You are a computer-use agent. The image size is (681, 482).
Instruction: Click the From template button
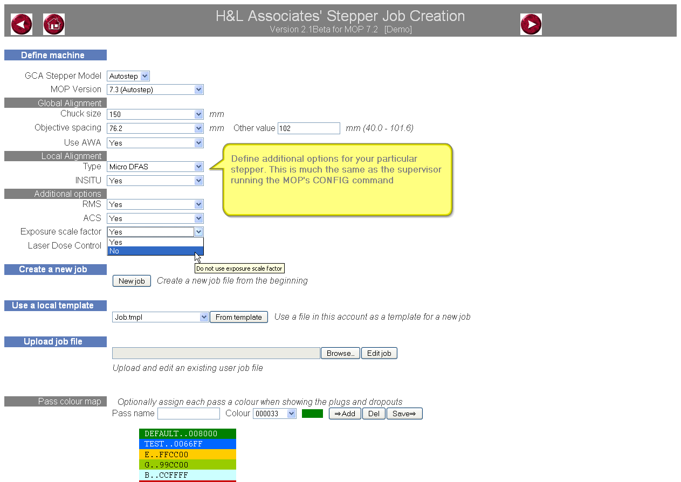click(x=239, y=317)
